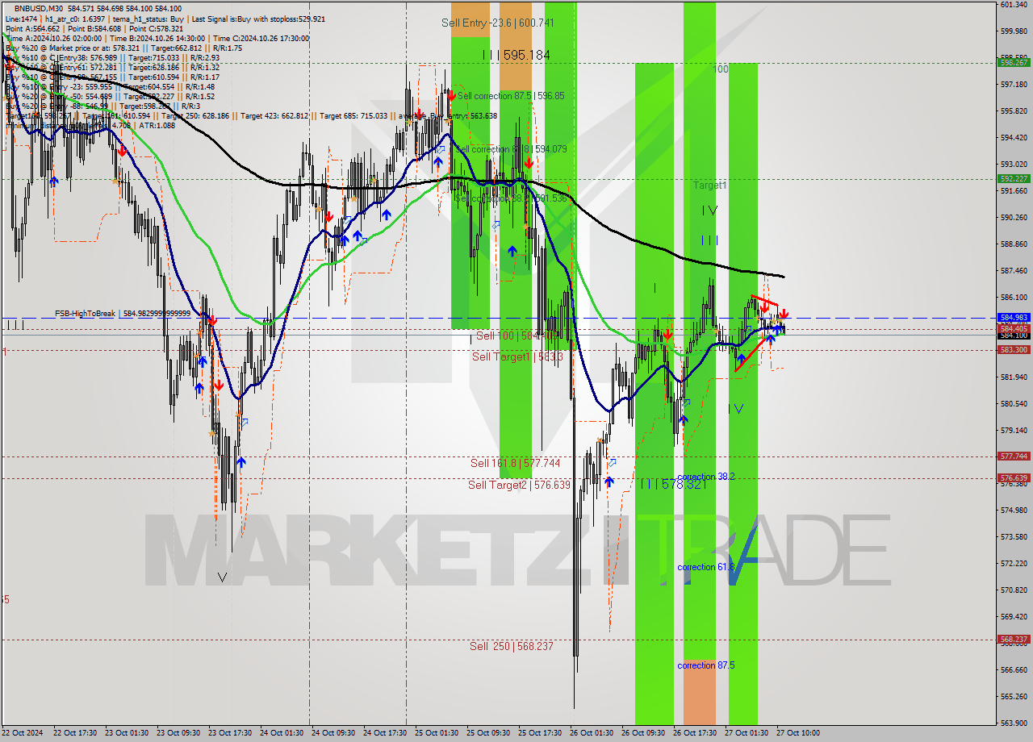Click the 601.340 price at top of scale
Image resolution: width=1033 pixels, height=742 pixels.
pyautogui.click(x=1014, y=4)
